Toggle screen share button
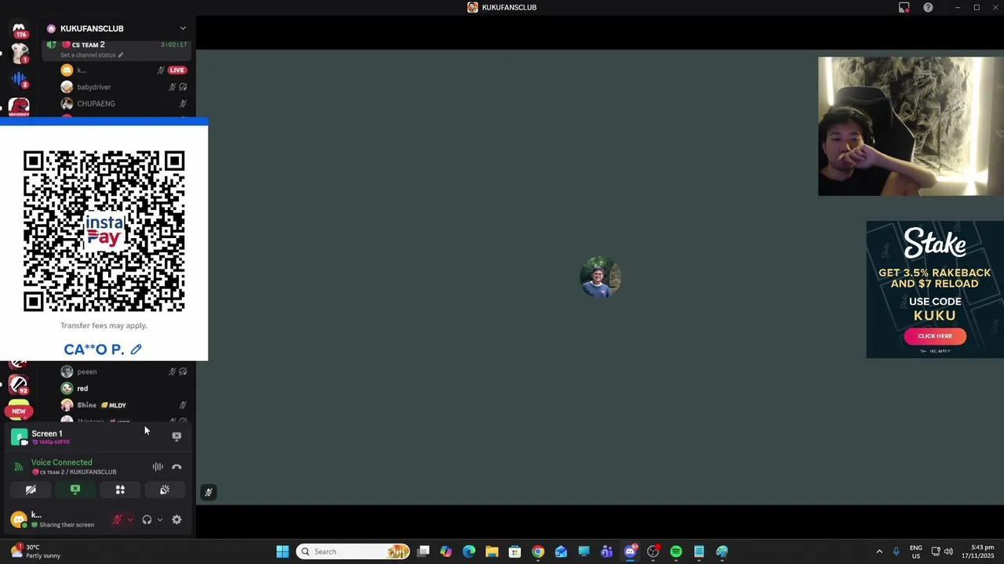Viewport: 1004px width, 564px height. (75, 490)
